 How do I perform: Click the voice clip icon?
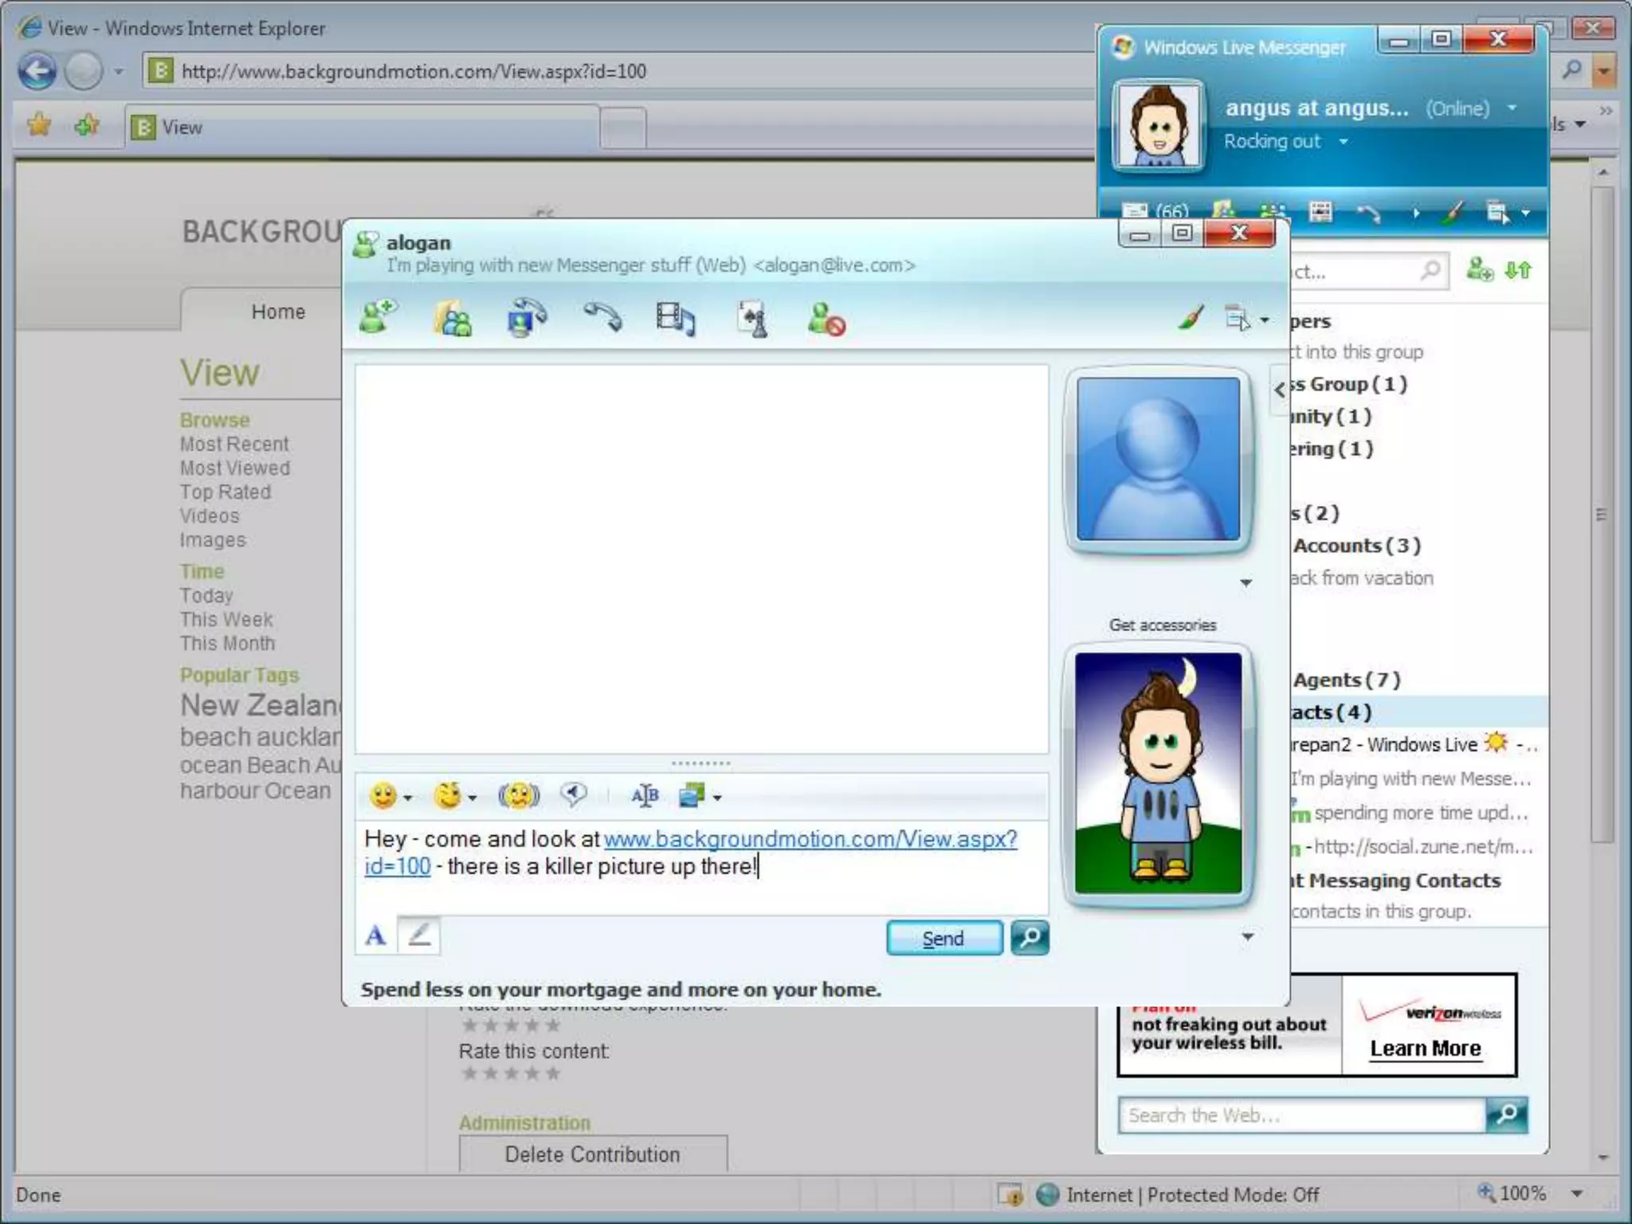point(574,794)
